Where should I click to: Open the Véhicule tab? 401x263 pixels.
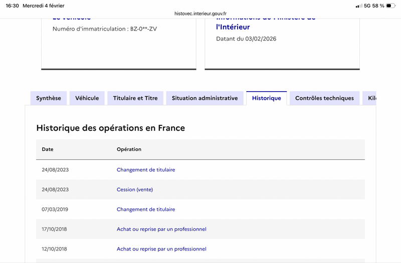(x=87, y=98)
